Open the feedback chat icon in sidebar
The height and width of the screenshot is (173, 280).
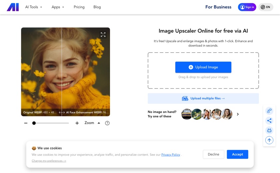click(x=269, y=111)
